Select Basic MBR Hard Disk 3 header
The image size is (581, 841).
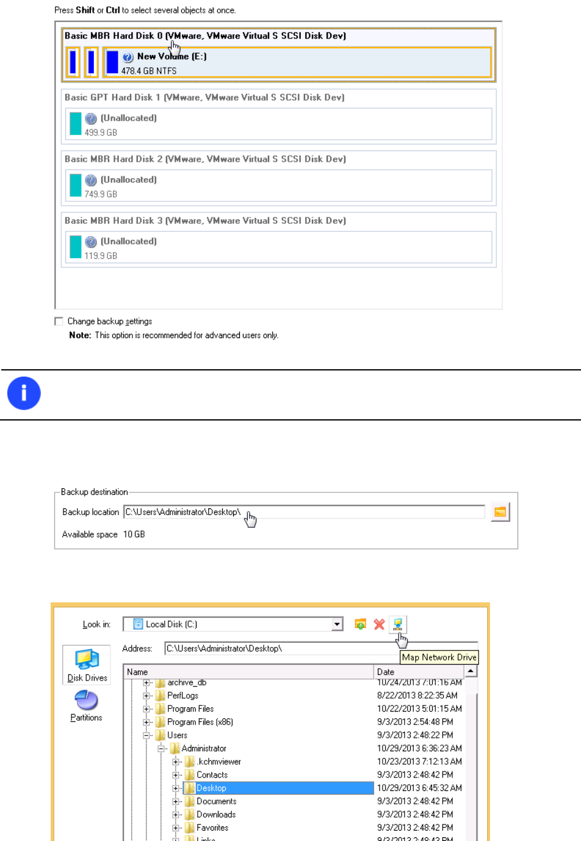(205, 221)
